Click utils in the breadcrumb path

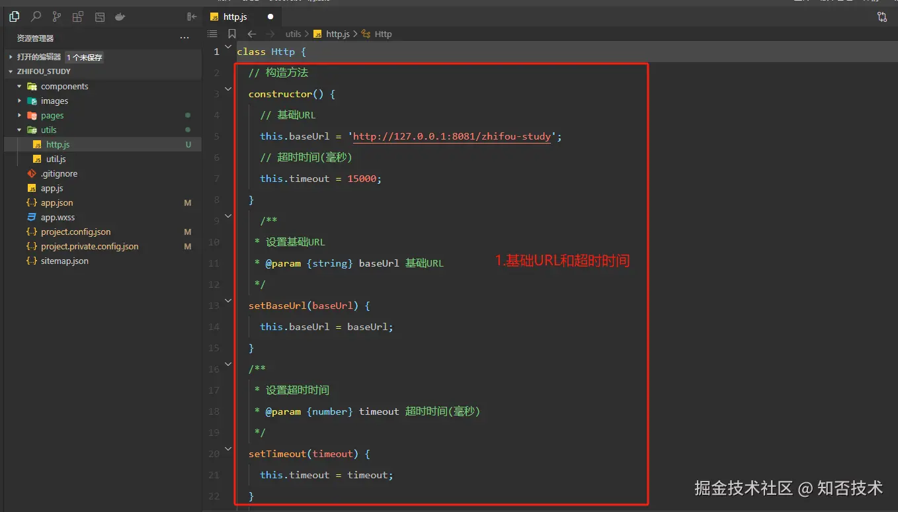coord(294,34)
